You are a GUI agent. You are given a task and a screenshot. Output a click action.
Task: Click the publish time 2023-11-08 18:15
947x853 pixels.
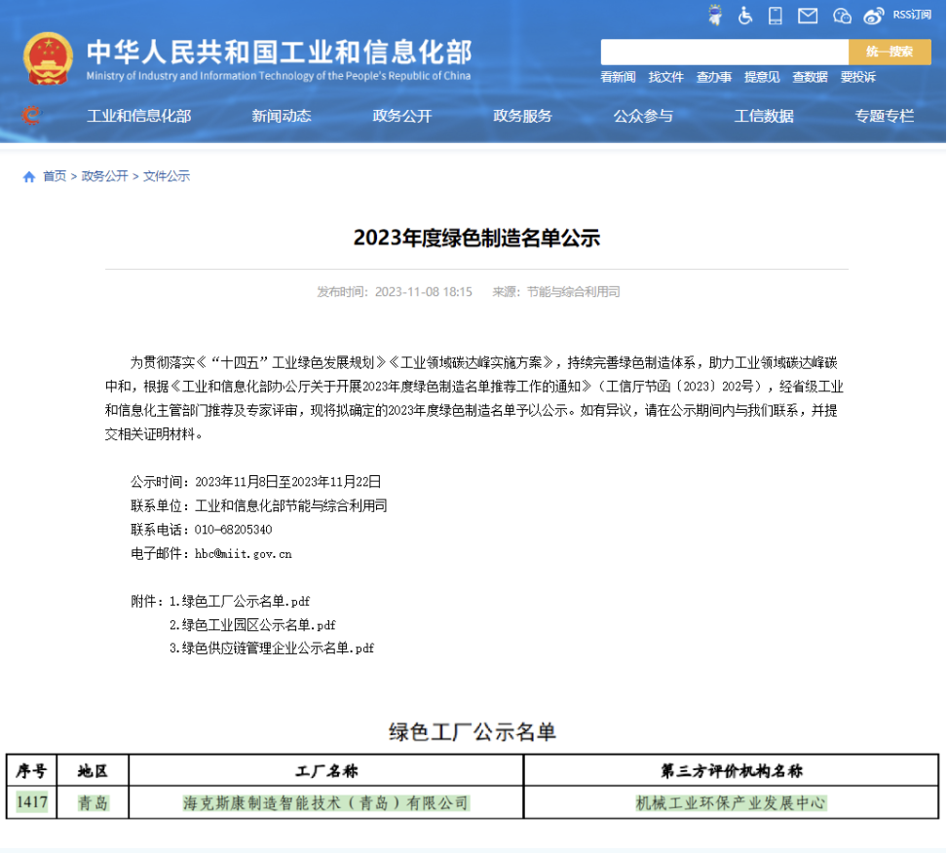(424, 292)
